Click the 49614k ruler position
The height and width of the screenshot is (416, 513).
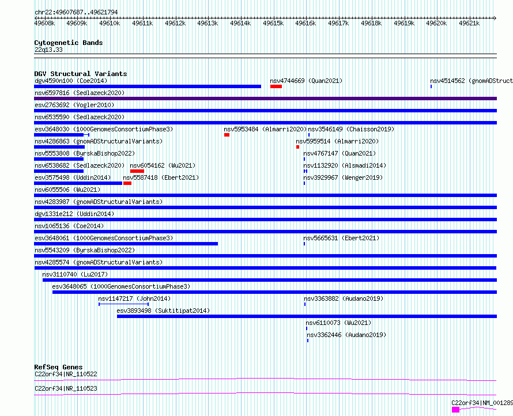(240, 23)
